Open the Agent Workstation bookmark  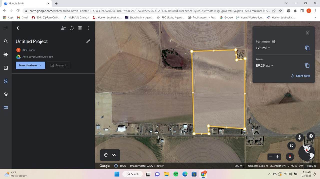pyautogui.click(x=250, y=17)
